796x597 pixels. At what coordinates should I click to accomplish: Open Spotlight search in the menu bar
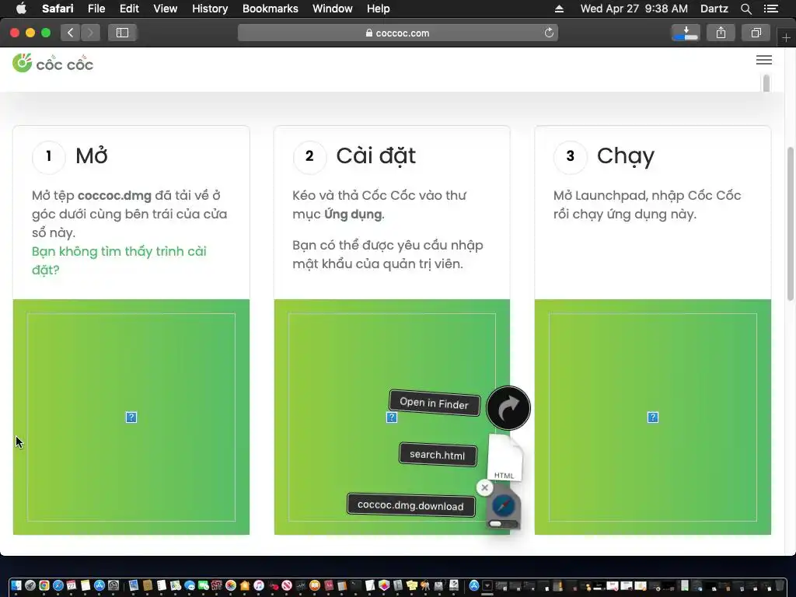(745, 9)
